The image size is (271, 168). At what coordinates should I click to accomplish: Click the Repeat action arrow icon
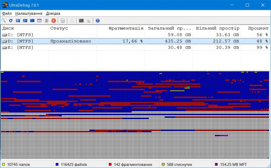click(11, 21)
